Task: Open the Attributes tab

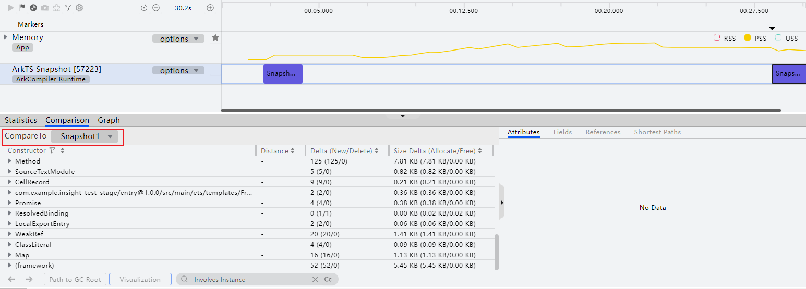Action: click(x=523, y=132)
